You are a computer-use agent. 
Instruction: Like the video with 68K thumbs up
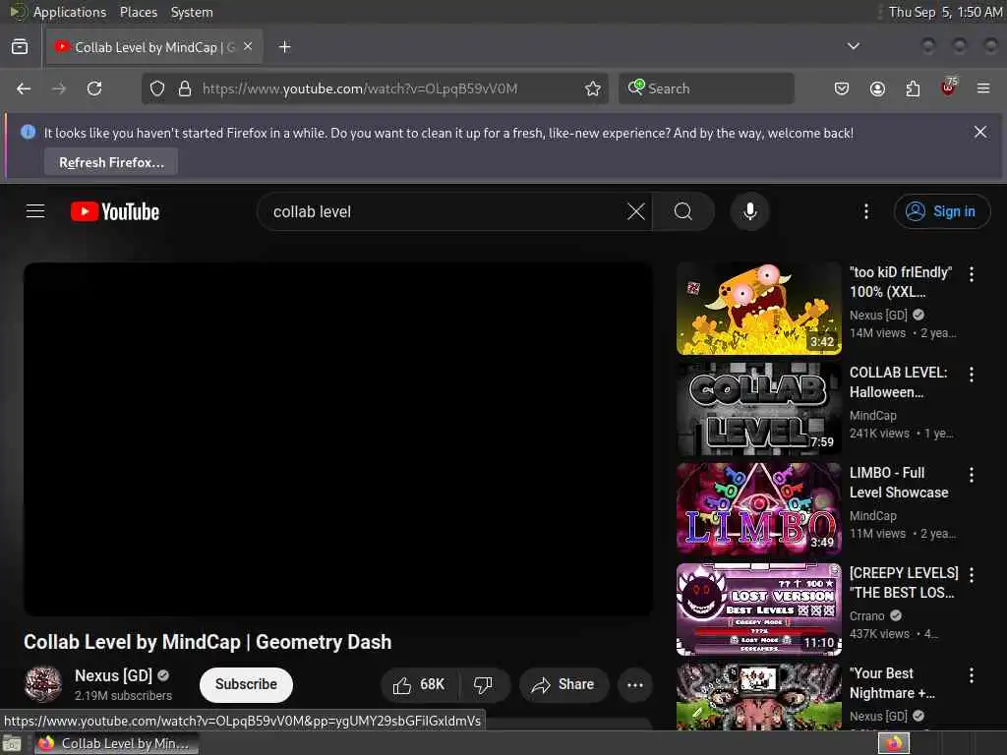coord(419,685)
